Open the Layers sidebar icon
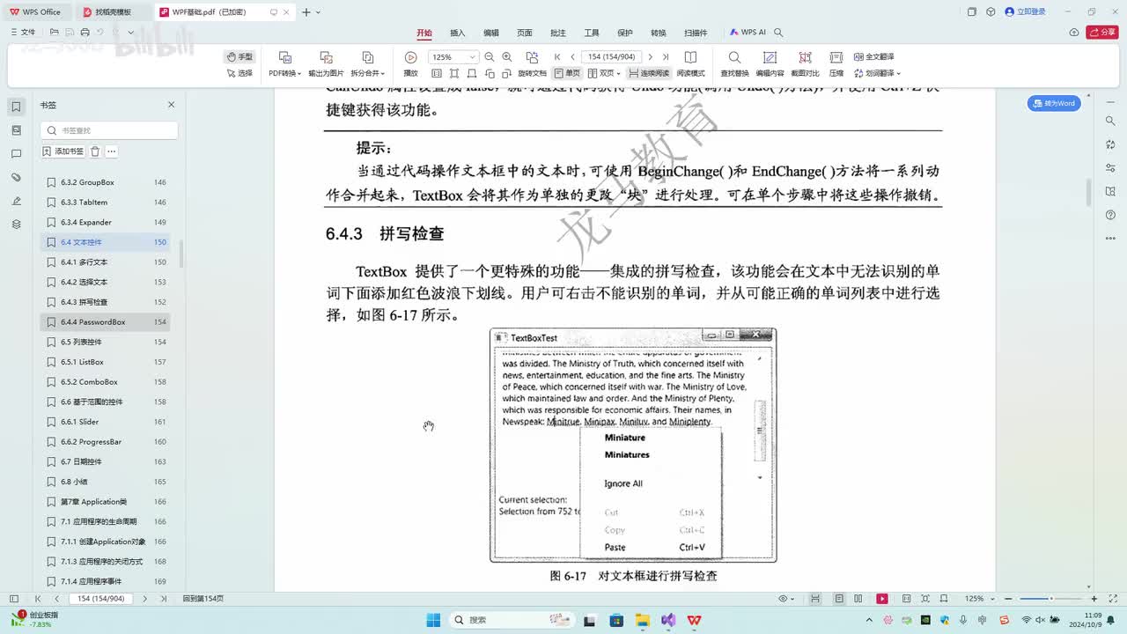The image size is (1127, 634). (x=16, y=225)
